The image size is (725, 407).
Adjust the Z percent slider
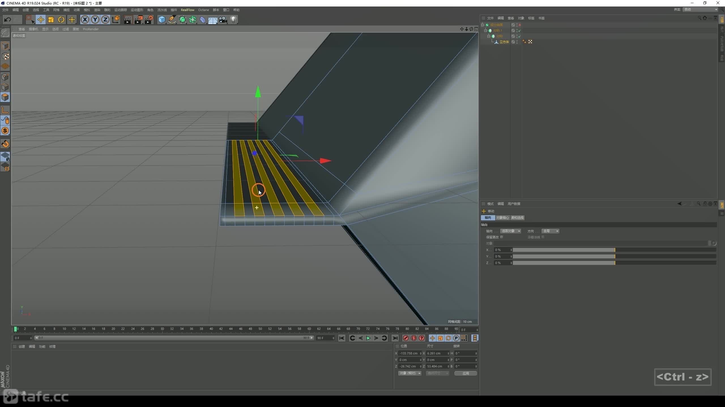(x=614, y=263)
